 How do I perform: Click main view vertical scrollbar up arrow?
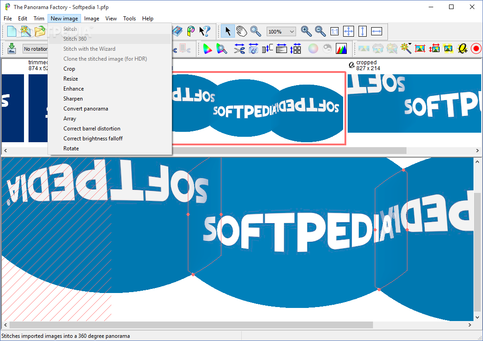[x=477, y=161]
